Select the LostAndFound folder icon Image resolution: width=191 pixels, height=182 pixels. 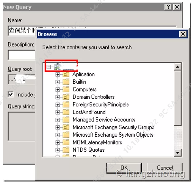click(x=66, y=112)
